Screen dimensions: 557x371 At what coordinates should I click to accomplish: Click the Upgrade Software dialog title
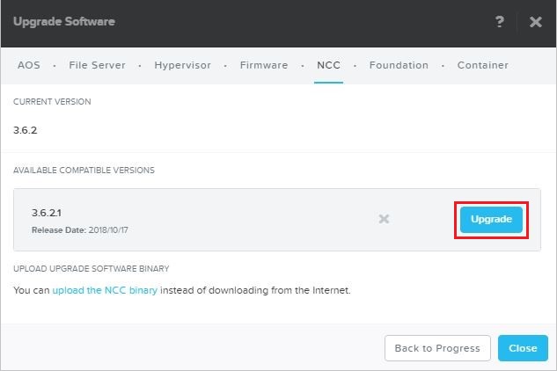[x=63, y=21]
